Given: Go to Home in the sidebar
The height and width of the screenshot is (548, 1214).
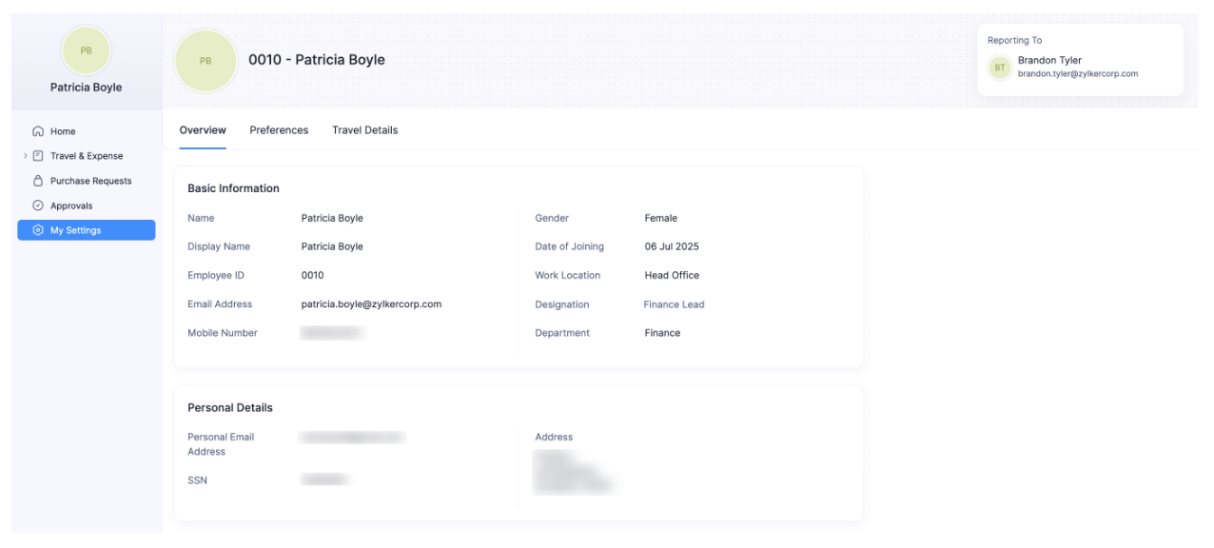Looking at the screenshot, I should click(x=63, y=131).
